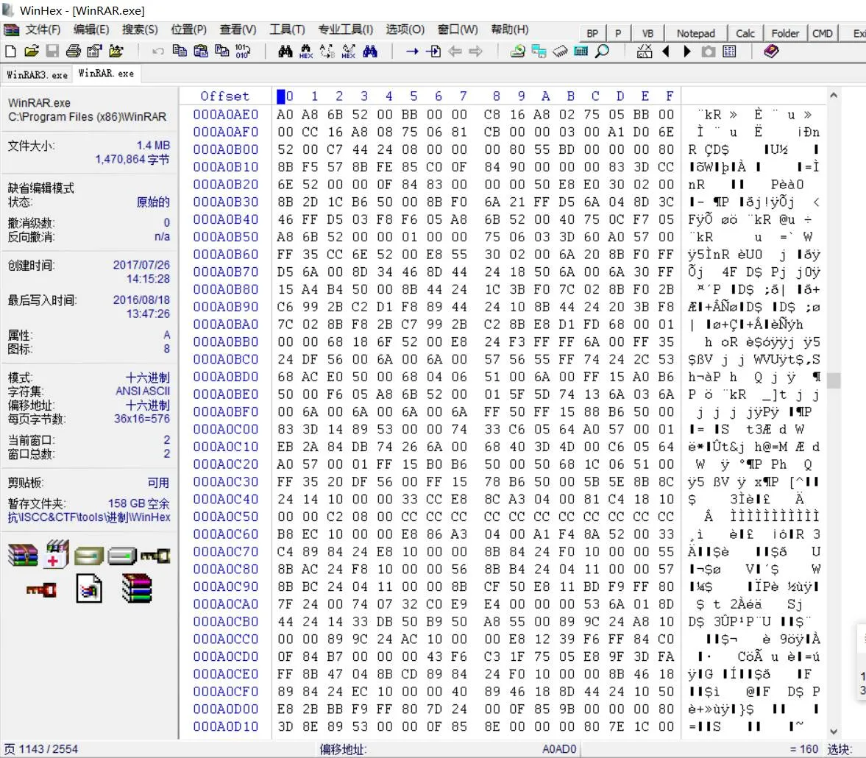Click the Print toolbar icon
The image size is (866, 758).
point(74,52)
